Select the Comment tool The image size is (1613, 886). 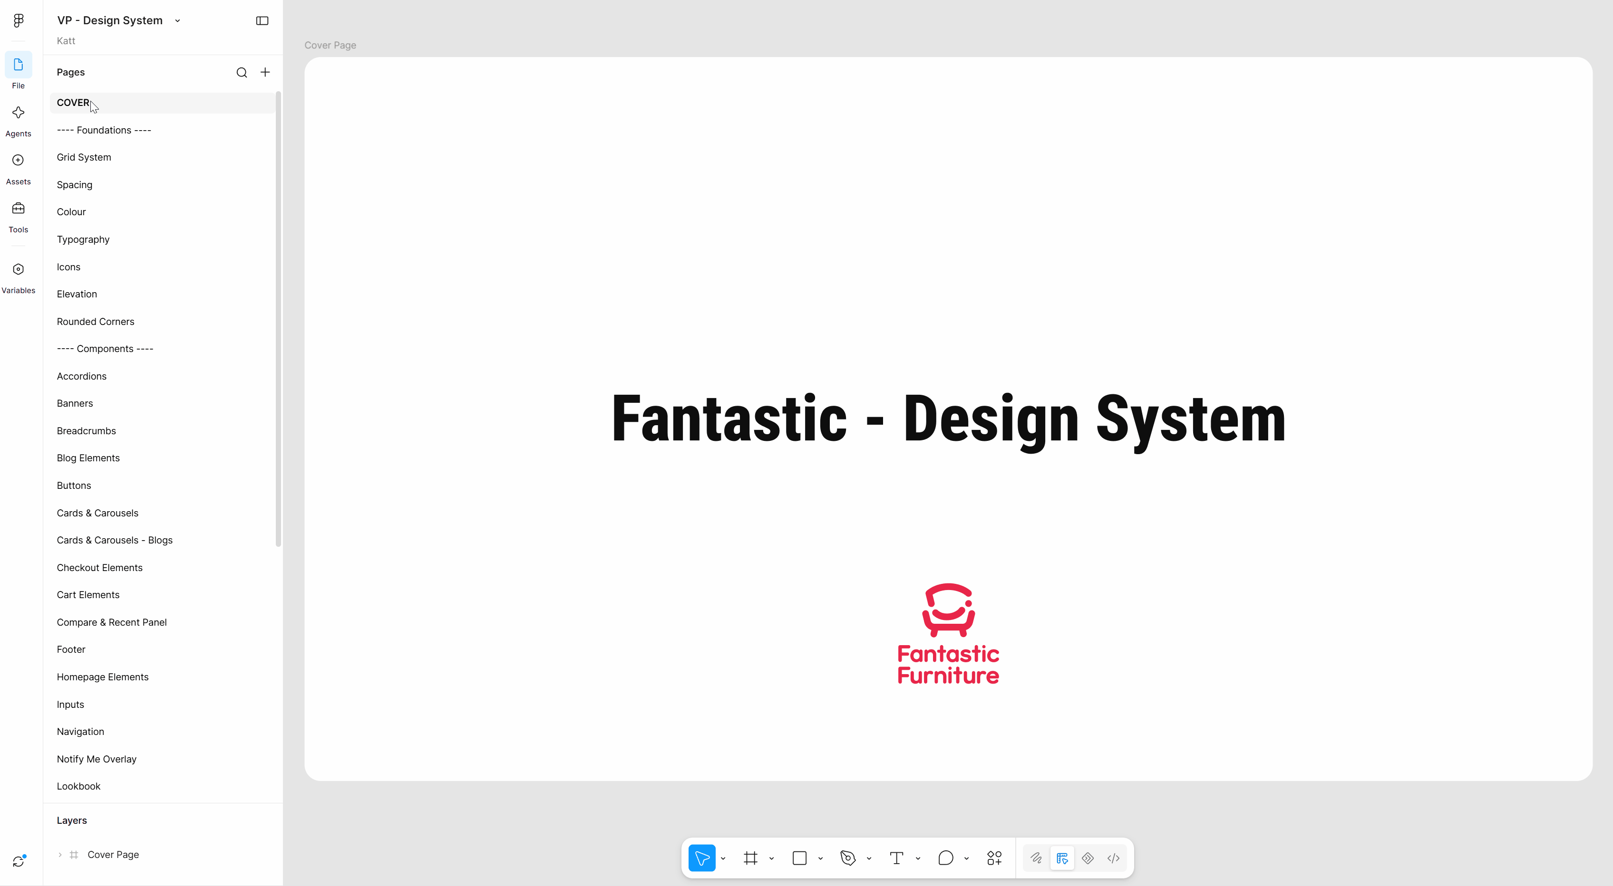(945, 858)
